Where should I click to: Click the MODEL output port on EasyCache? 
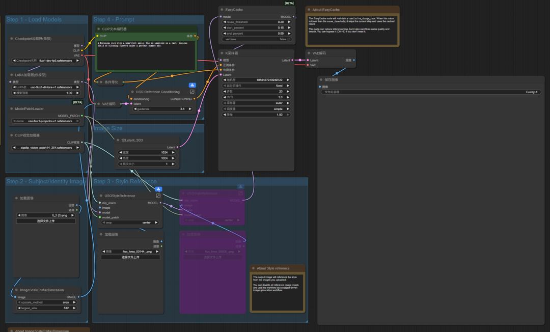pos(293,17)
